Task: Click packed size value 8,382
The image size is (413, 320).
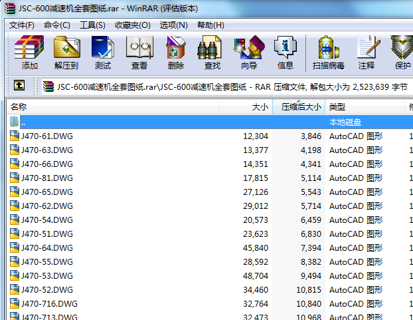Action: coord(311,262)
